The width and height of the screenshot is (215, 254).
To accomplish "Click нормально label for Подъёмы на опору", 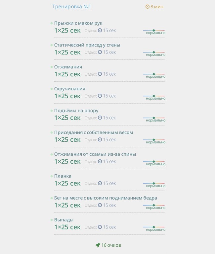I will click(x=155, y=120).
